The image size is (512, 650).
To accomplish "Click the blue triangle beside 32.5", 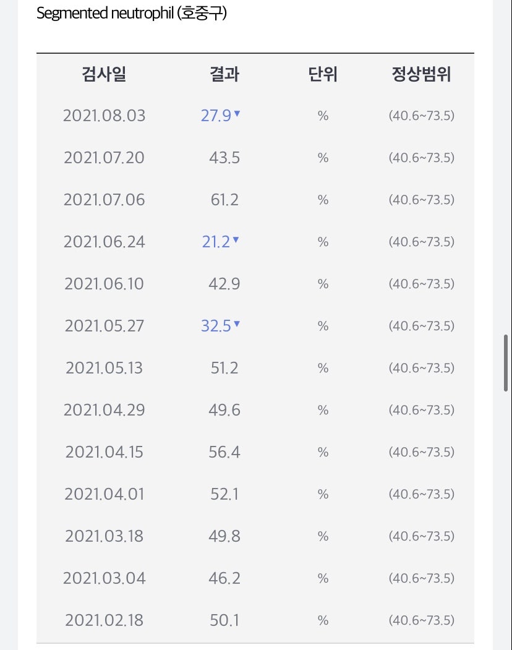I will (237, 323).
